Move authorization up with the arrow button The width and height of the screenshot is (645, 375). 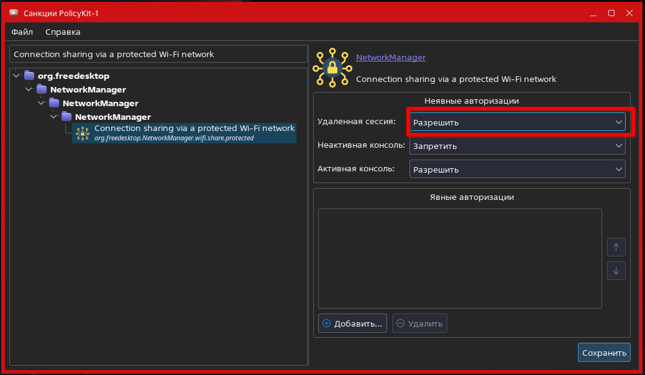pyautogui.click(x=616, y=247)
